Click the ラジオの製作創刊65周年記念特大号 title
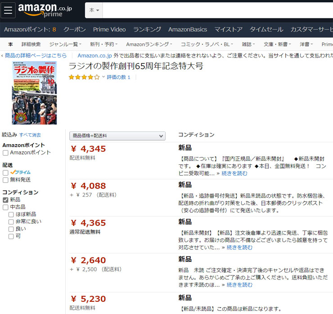Viewport: 333px width, 314px height. 136,66
